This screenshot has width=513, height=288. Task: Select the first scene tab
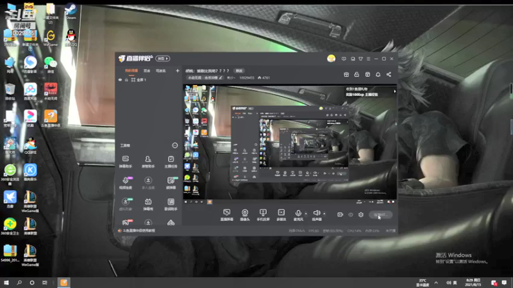131,70
